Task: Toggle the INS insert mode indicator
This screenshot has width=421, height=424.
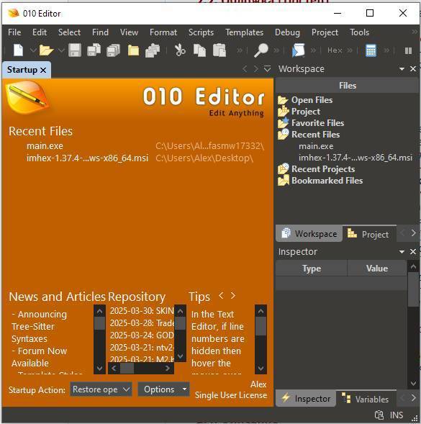Action: pyautogui.click(x=396, y=415)
